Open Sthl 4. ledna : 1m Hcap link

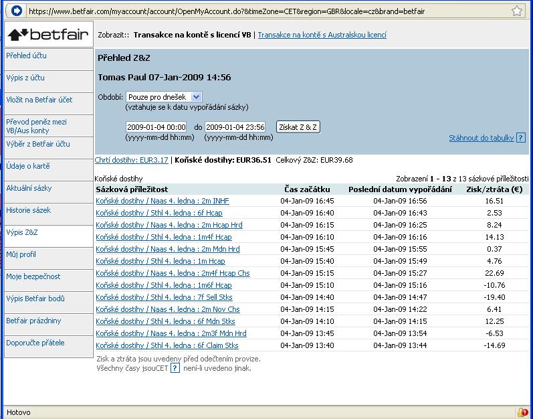click(x=161, y=261)
